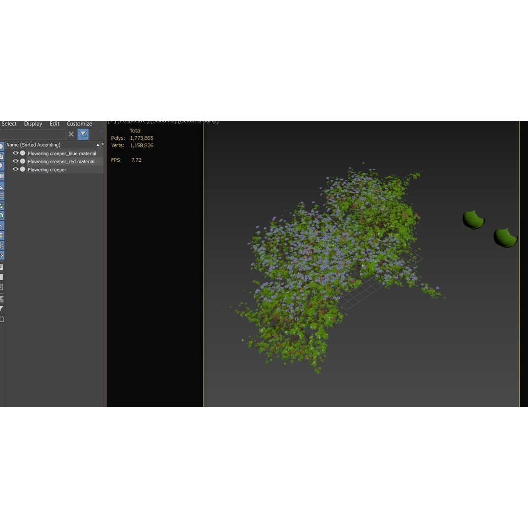
Task: Clear the scene explorer search field
Action: tap(71, 134)
